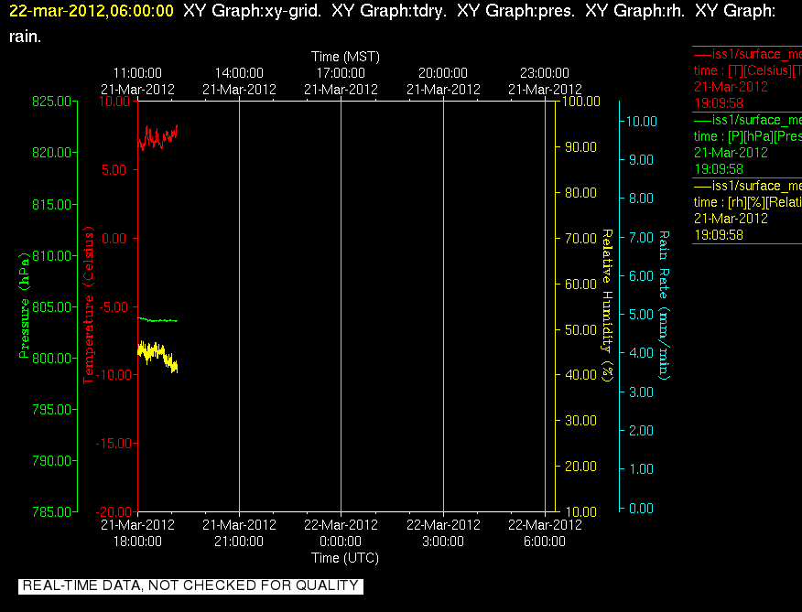Click the 'Relative Humidity (%)' yellow axis title

[x=607, y=306]
